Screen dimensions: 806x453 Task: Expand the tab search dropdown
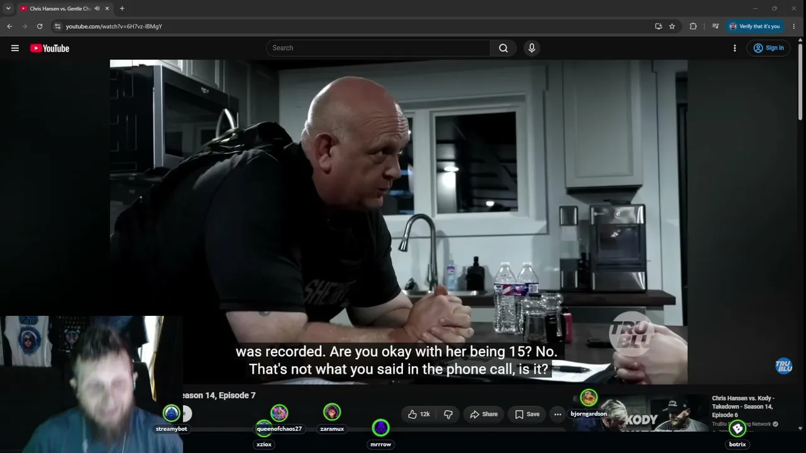[x=8, y=8]
